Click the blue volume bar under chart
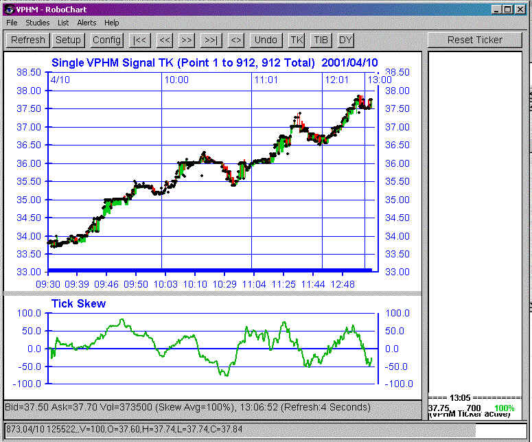The image size is (532, 442). 210,270
